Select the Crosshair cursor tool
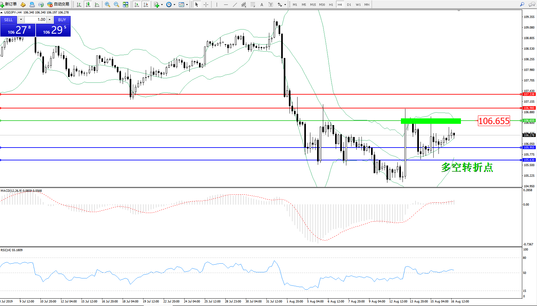Screen dimensions: 537x306 [206, 4]
